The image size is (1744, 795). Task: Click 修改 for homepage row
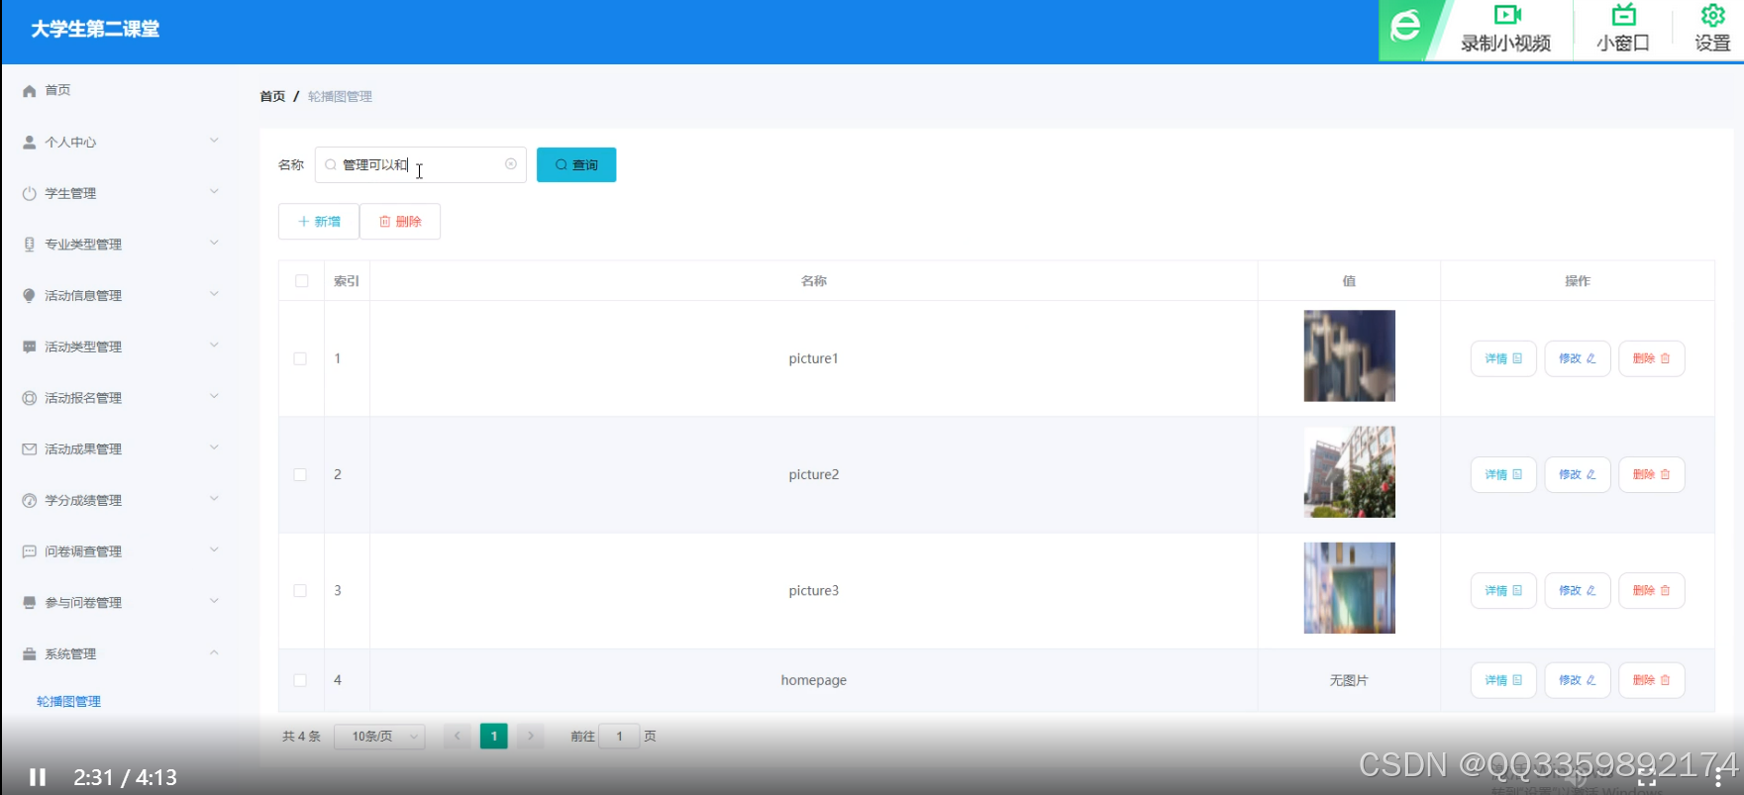tap(1578, 680)
